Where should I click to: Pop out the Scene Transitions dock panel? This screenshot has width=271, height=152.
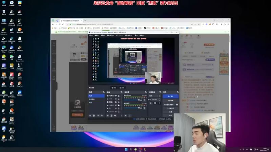click(x=160, y=92)
